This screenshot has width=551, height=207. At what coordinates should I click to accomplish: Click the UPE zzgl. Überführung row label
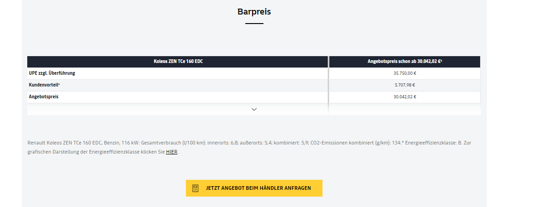52,73
